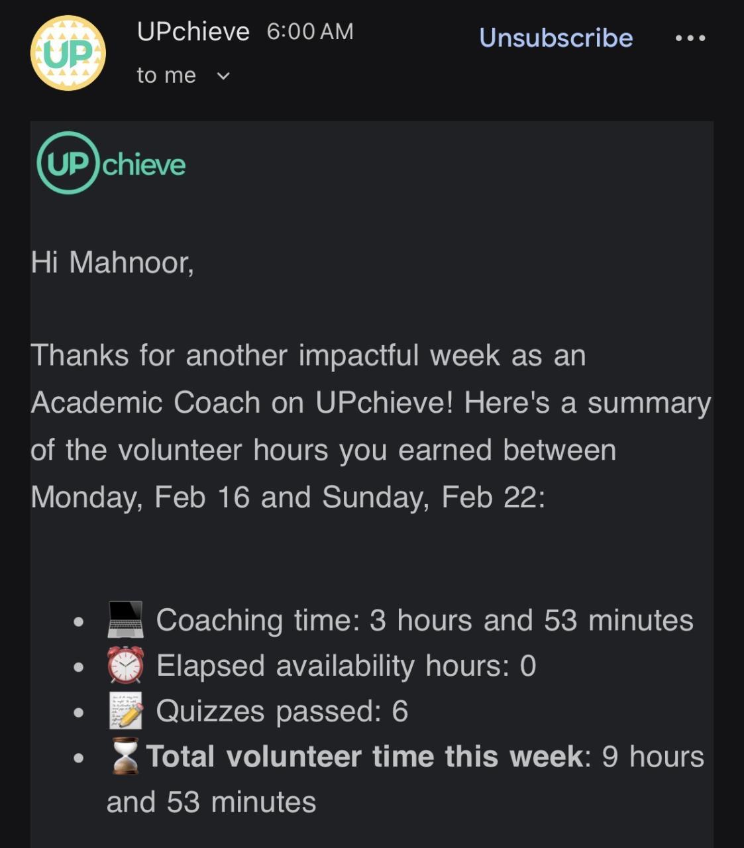Tap the "to me" recipient label
Screen dimensions: 744x848
(x=166, y=76)
